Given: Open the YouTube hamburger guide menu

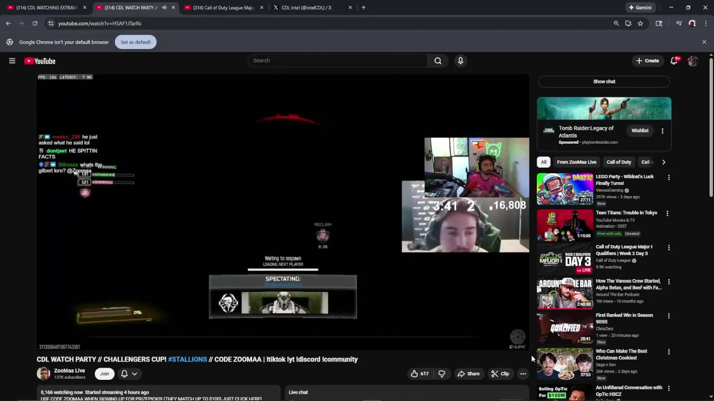Looking at the screenshot, I should click(12, 61).
